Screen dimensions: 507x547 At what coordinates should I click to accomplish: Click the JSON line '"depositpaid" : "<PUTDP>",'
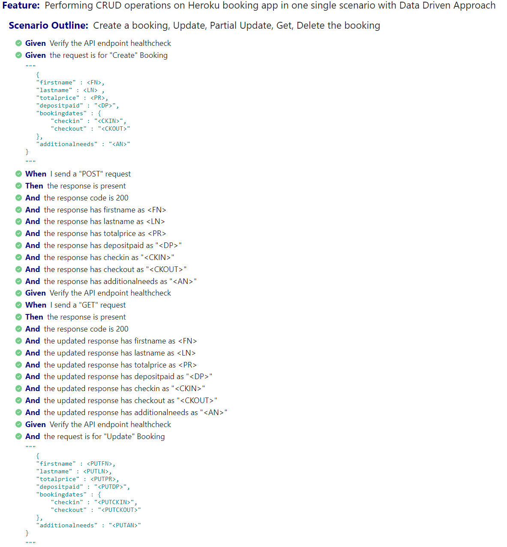tap(83, 487)
